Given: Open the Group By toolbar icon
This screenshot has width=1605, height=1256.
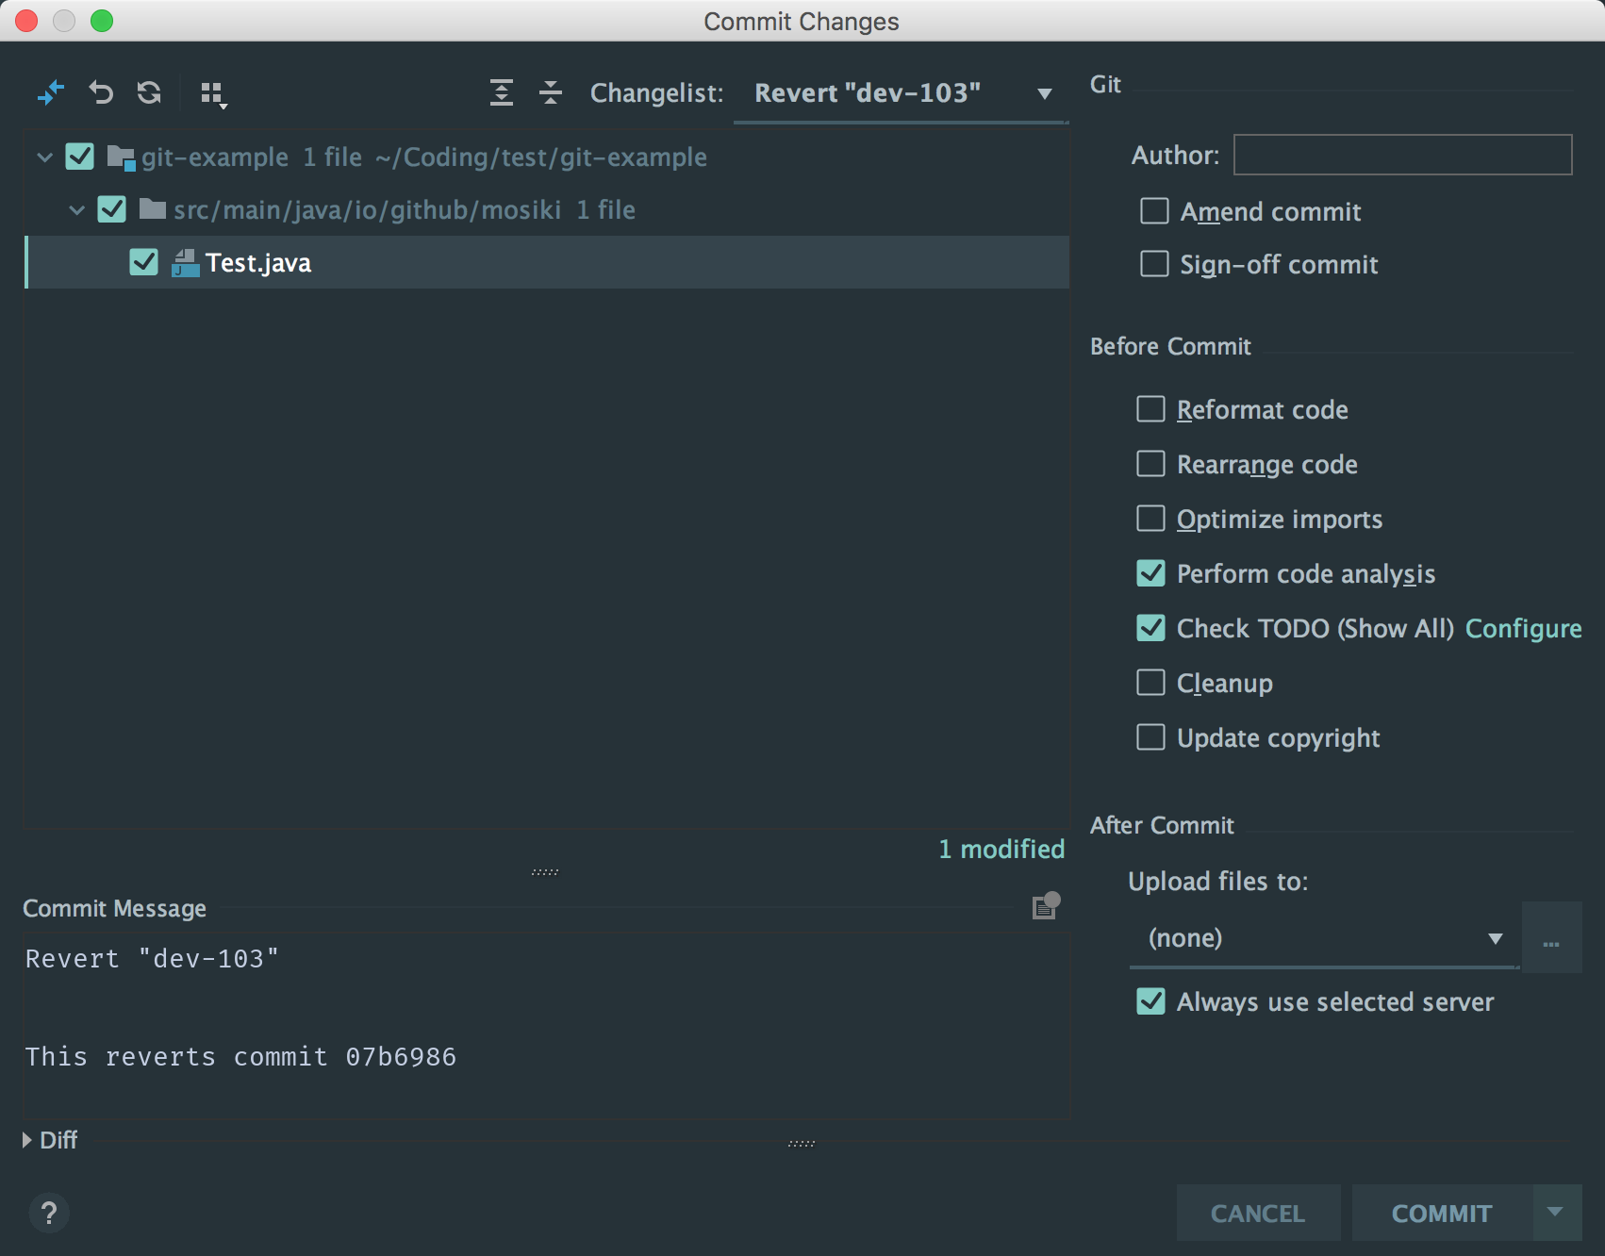Looking at the screenshot, I should (x=213, y=93).
